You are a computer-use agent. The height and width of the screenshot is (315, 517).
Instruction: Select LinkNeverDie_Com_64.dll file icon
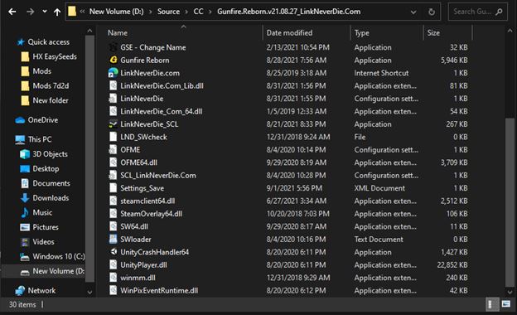113,111
